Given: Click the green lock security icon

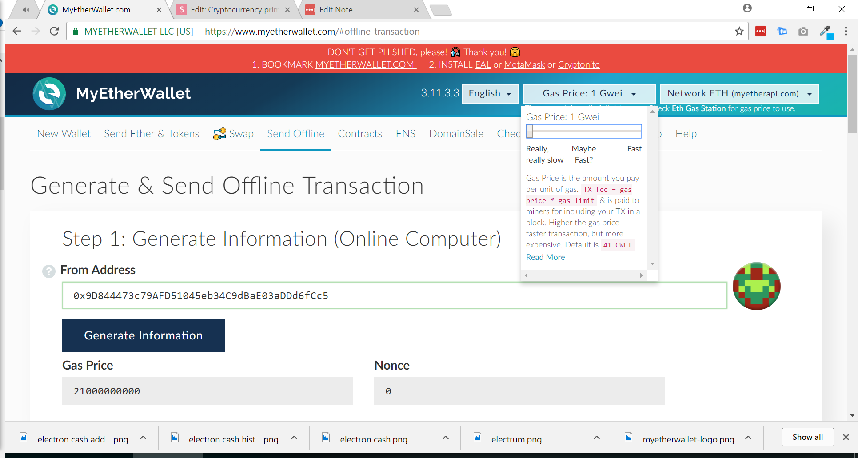Looking at the screenshot, I should (x=76, y=31).
